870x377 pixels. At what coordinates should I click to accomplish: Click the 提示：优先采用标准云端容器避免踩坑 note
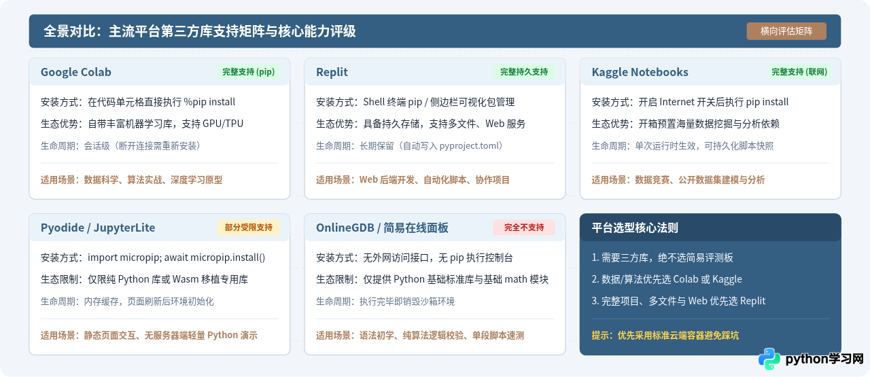tap(665, 336)
